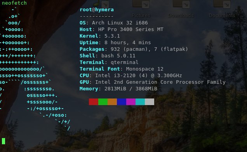Click the CPU line Intel i3-2120
The height and width of the screenshot is (152, 247).
(131, 76)
